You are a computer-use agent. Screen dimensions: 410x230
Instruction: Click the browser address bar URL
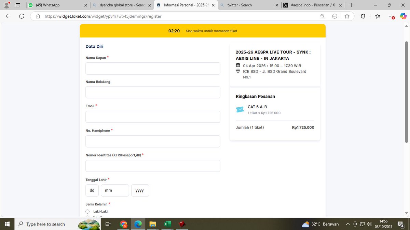[103, 16]
